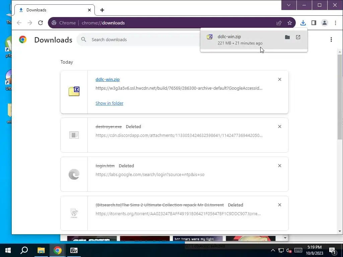Bookmark this tab with the star icon
Image resolution: width=343 pixels, height=257 pixels.
(x=290, y=23)
